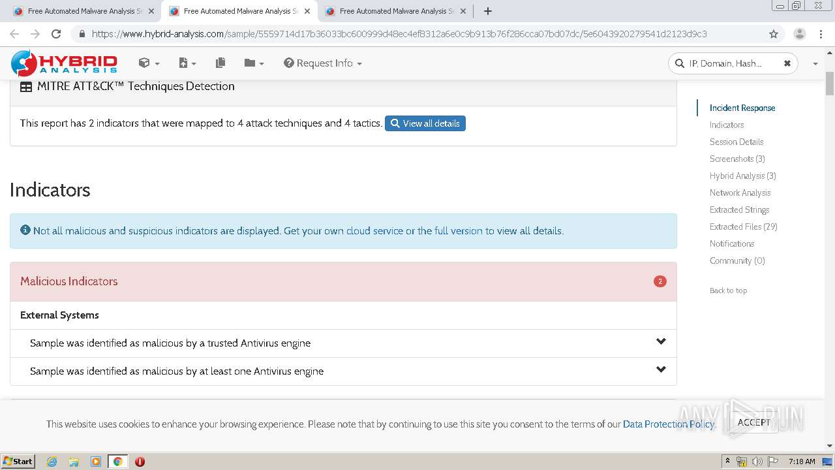Jump to Incident Response section
The height and width of the screenshot is (470, 835).
tap(742, 108)
